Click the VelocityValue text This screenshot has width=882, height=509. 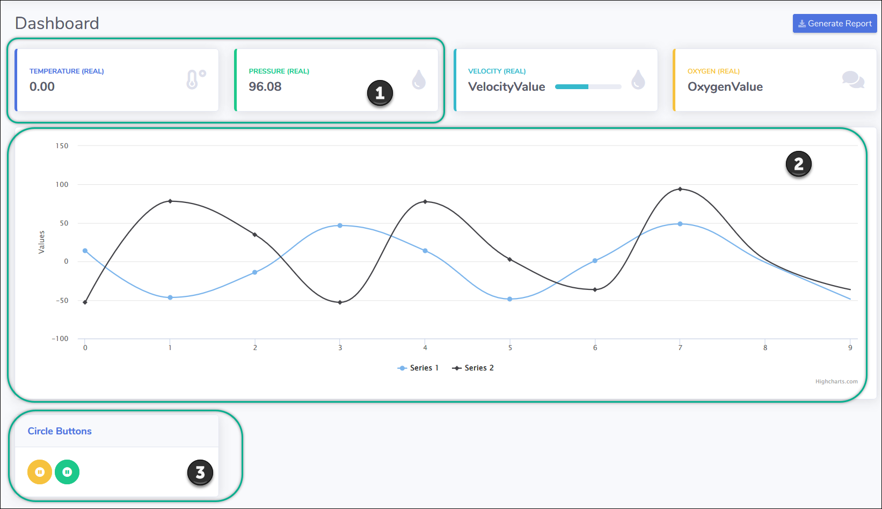[x=507, y=86]
